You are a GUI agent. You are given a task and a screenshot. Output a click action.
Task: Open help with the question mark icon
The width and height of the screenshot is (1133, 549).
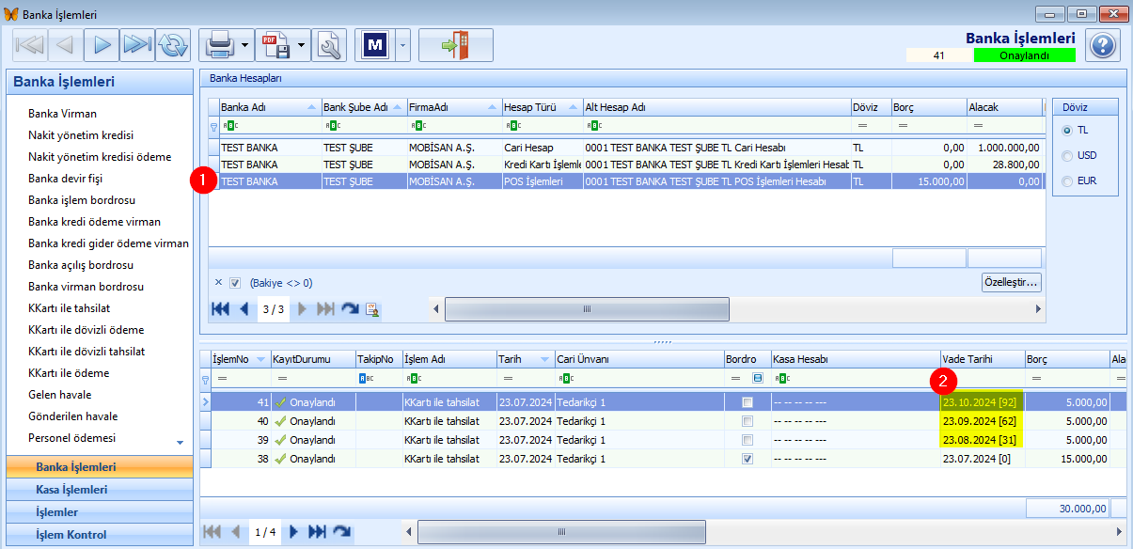coord(1103,44)
